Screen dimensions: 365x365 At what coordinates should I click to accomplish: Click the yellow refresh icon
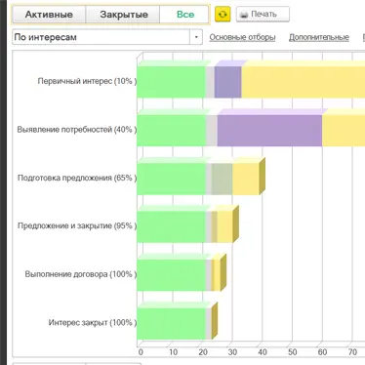click(223, 15)
